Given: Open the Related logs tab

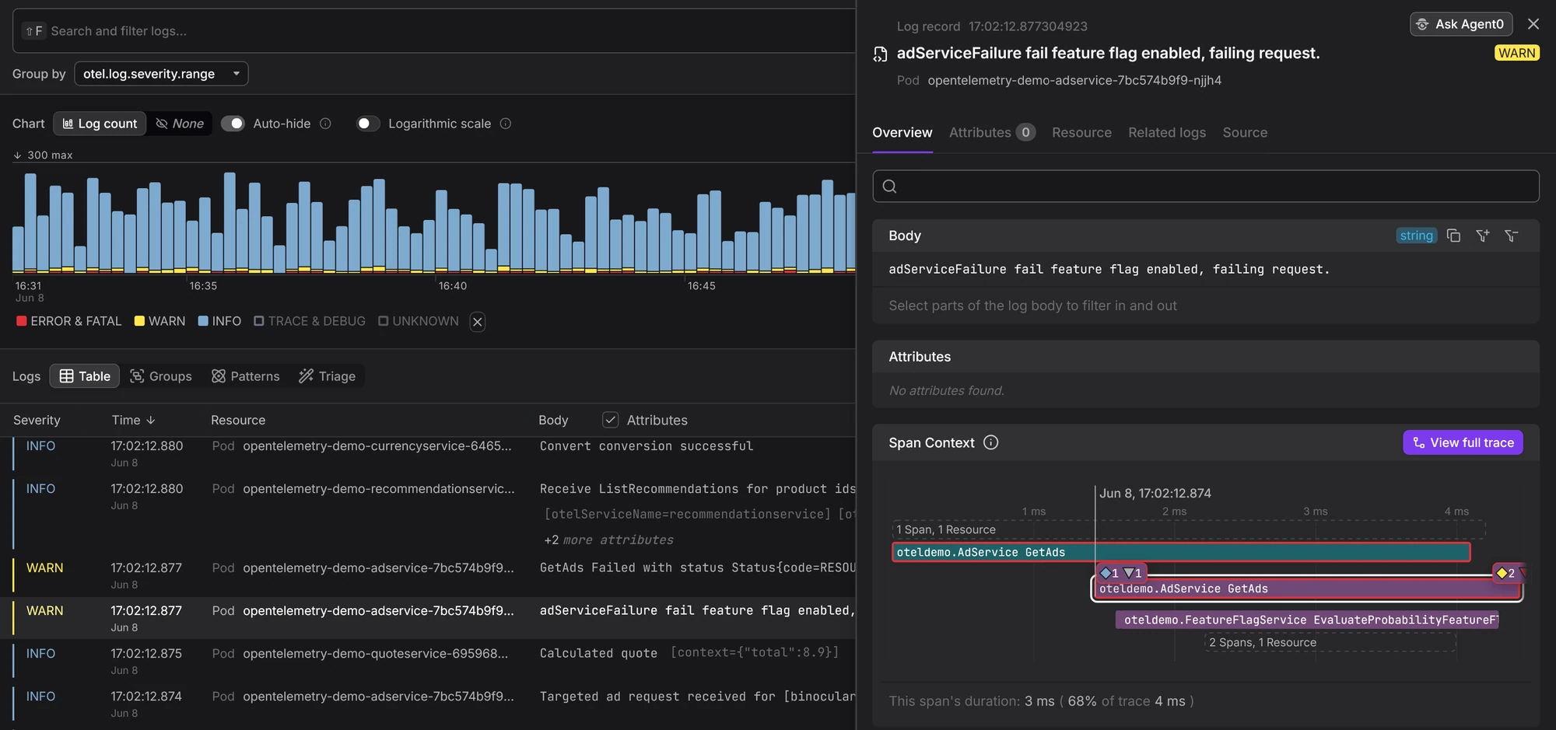Looking at the screenshot, I should [1167, 132].
